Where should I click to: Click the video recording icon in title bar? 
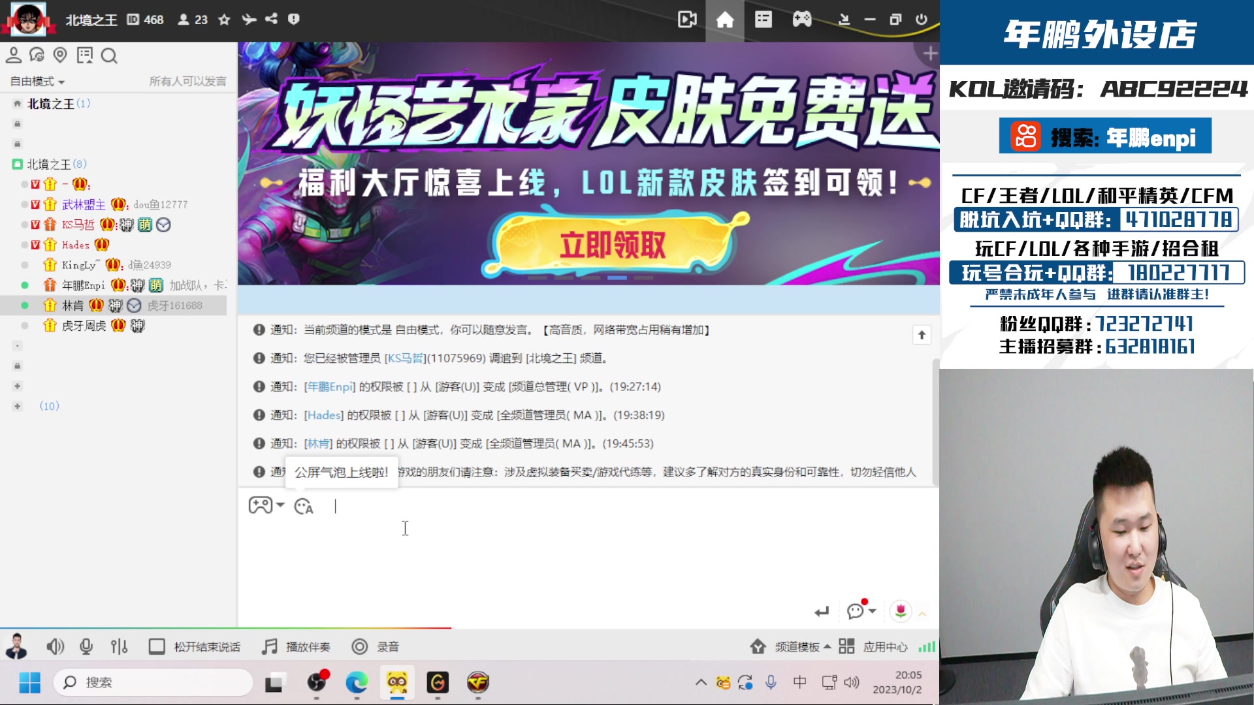(x=687, y=20)
